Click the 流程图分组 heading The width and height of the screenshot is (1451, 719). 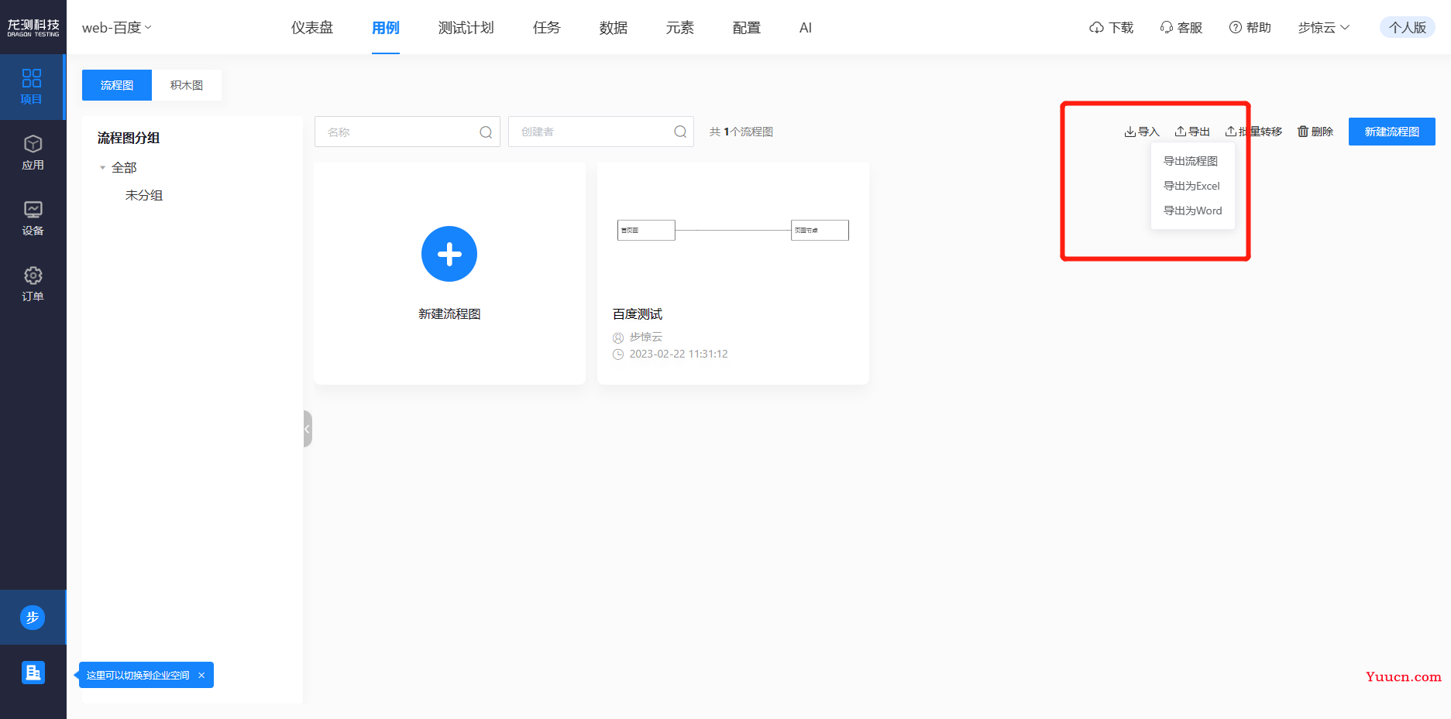point(129,138)
